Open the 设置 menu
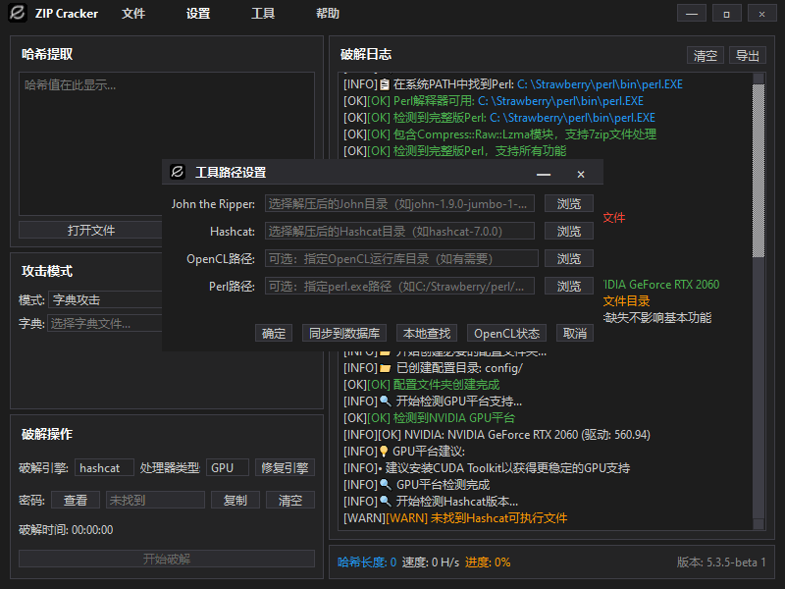This screenshot has height=589, width=785. pos(198,14)
